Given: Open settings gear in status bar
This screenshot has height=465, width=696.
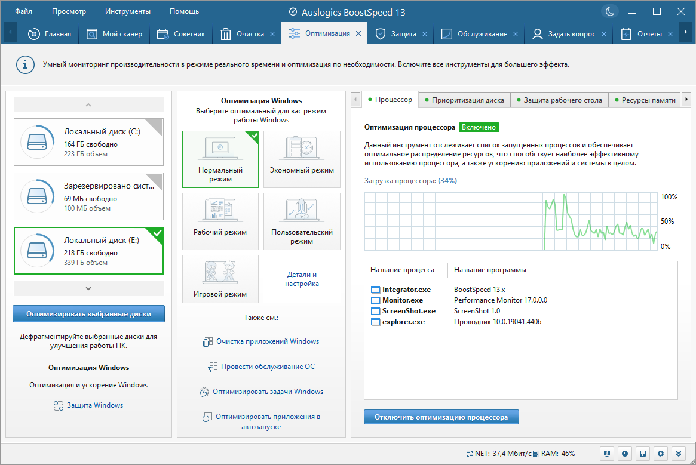Looking at the screenshot, I should (x=661, y=454).
